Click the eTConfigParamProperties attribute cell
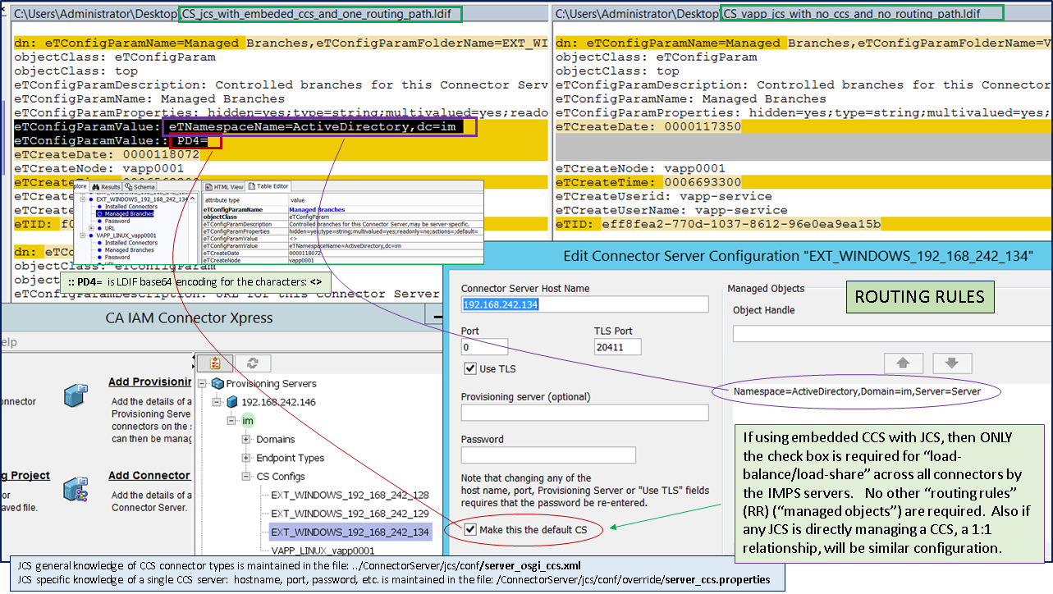The height and width of the screenshot is (594, 1053). point(245,231)
